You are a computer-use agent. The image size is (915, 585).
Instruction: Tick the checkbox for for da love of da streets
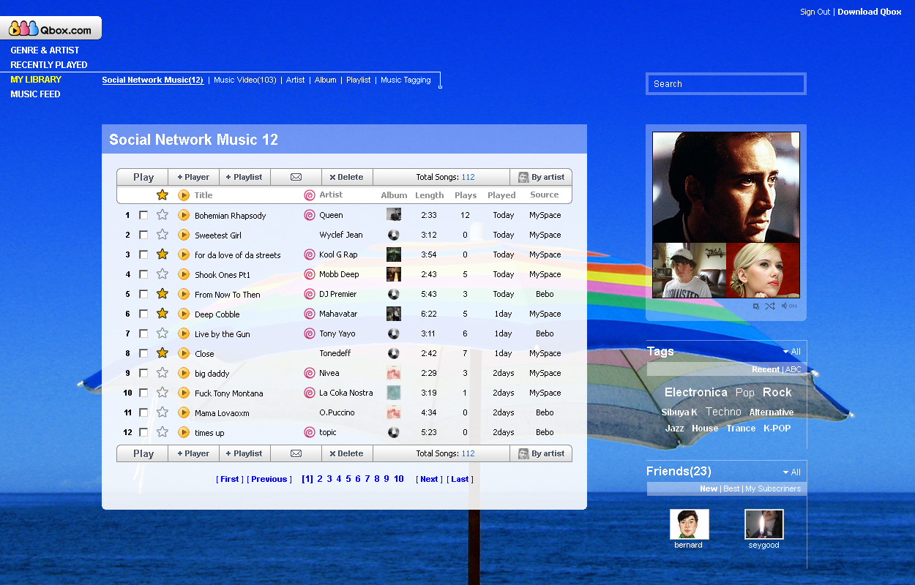point(143,254)
